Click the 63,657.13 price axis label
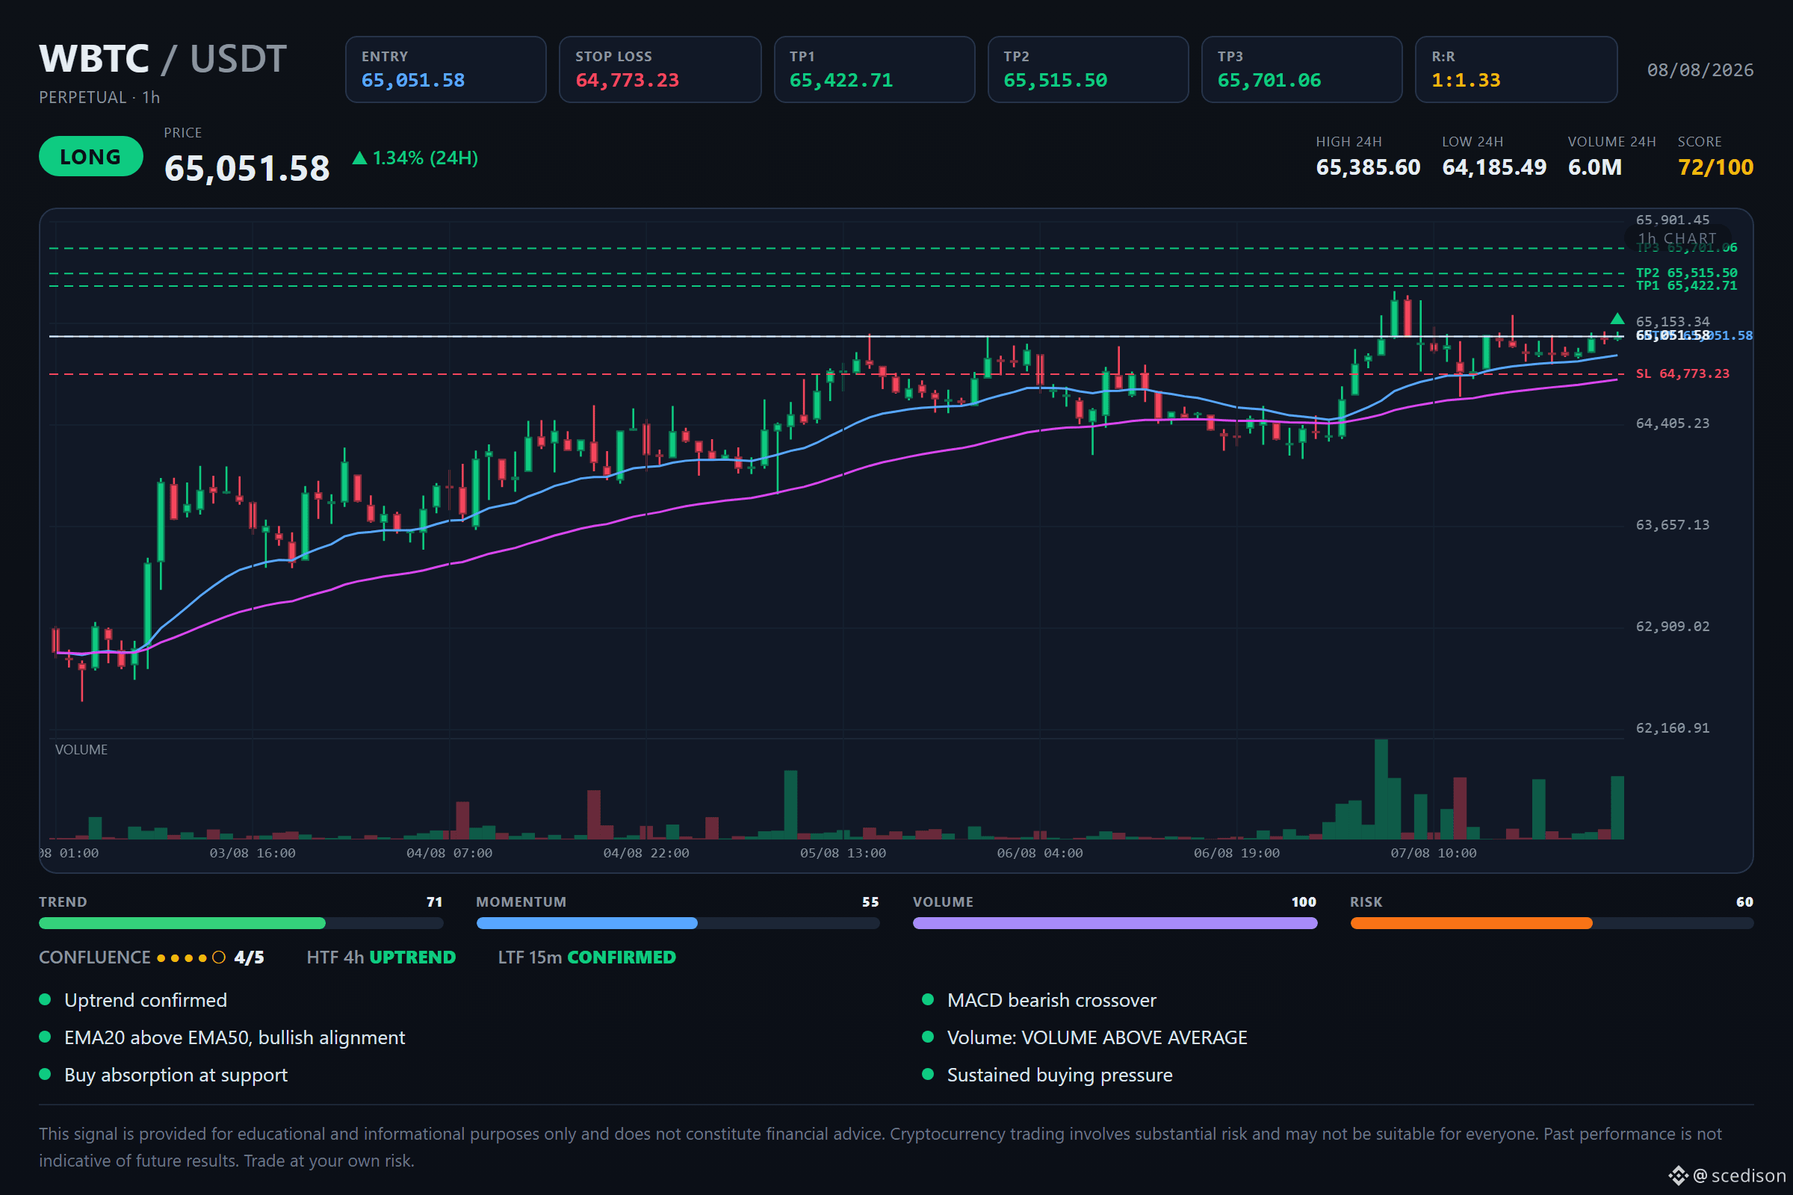The width and height of the screenshot is (1793, 1195). [1673, 524]
